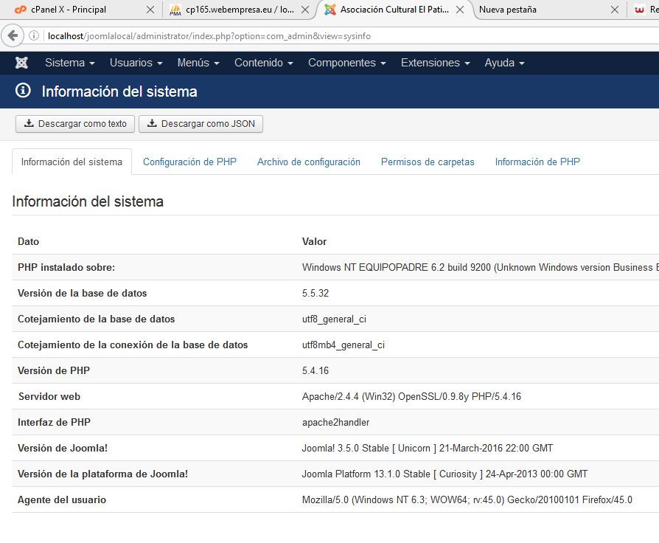Click 'Cotejamiento de la conexión de la base de datos' label

point(133,345)
